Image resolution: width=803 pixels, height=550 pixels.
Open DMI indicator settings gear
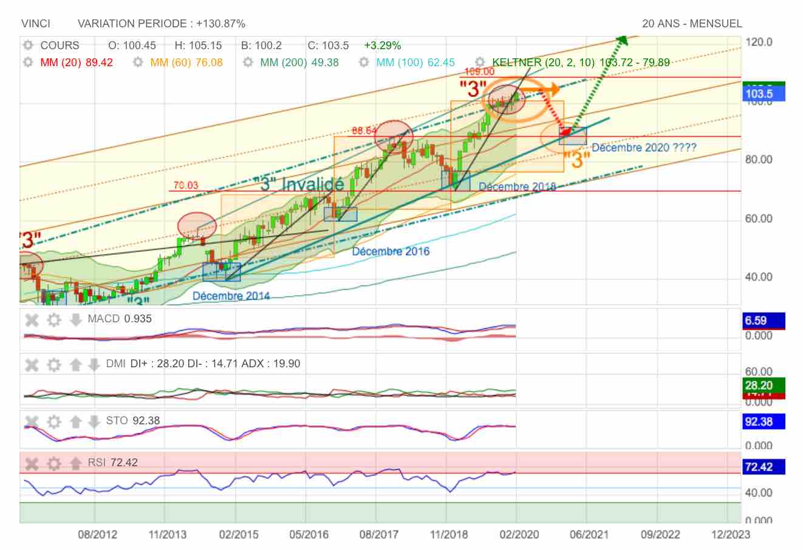coord(54,364)
